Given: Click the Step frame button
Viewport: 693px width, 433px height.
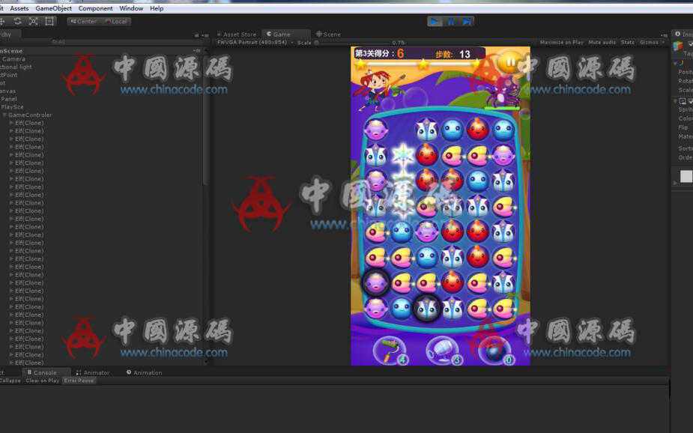Looking at the screenshot, I should [467, 21].
